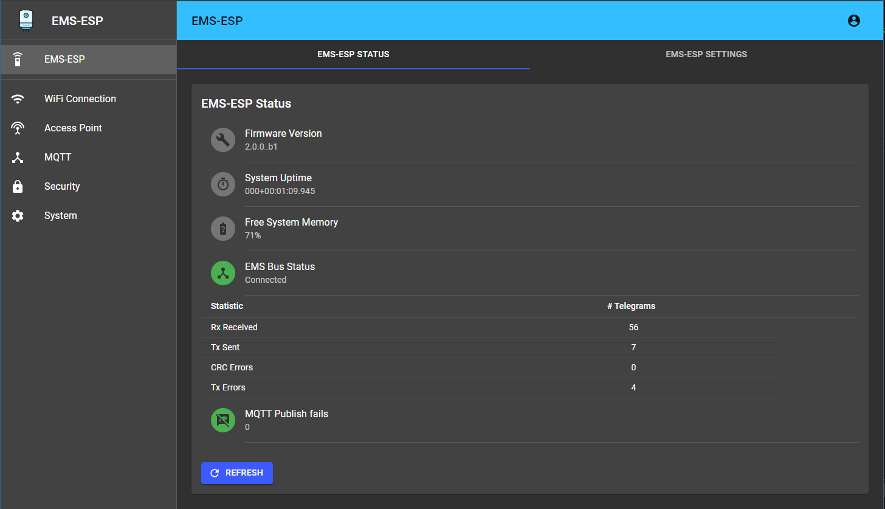Click the Free System Memory battery icon

(x=223, y=229)
